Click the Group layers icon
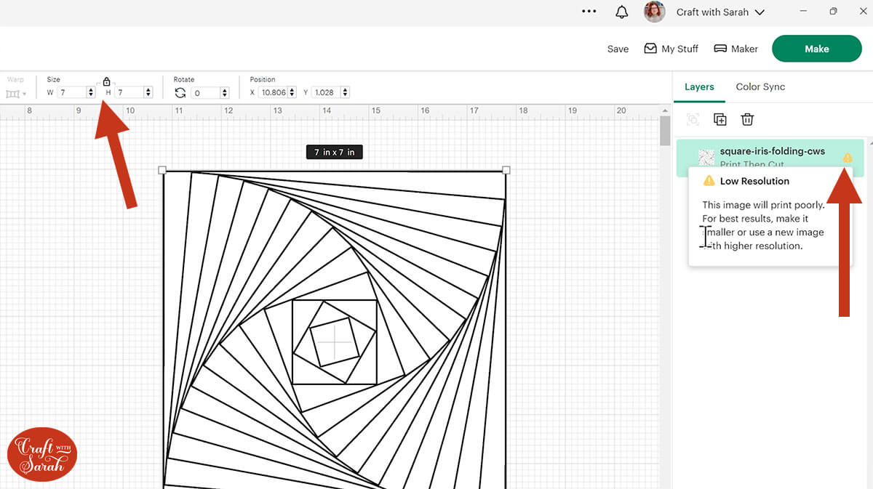The width and height of the screenshot is (873, 489). [x=693, y=120]
